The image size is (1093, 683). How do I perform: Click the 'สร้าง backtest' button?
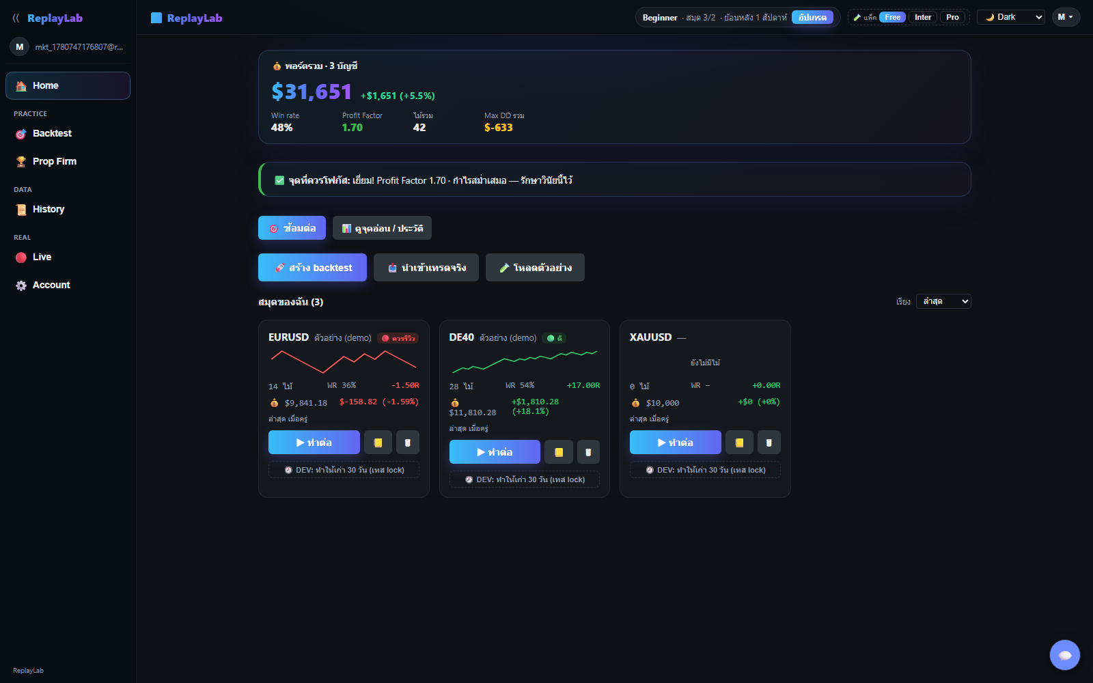312,268
